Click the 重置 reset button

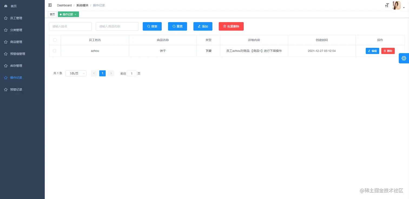[x=177, y=26]
